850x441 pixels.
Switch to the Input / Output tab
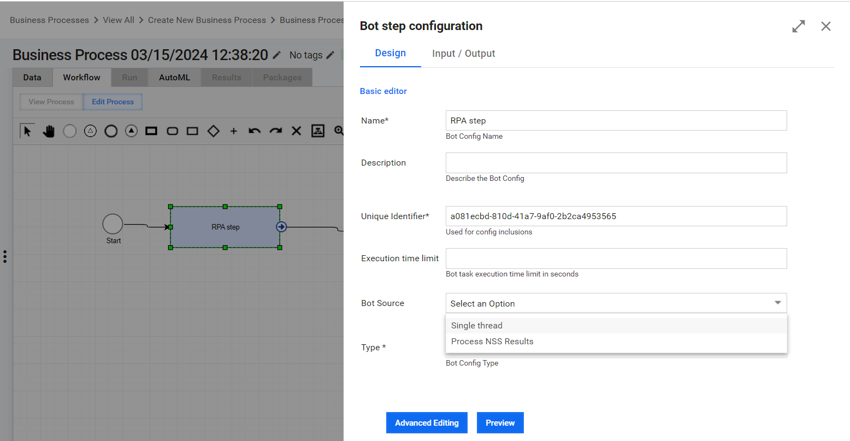coord(463,54)
